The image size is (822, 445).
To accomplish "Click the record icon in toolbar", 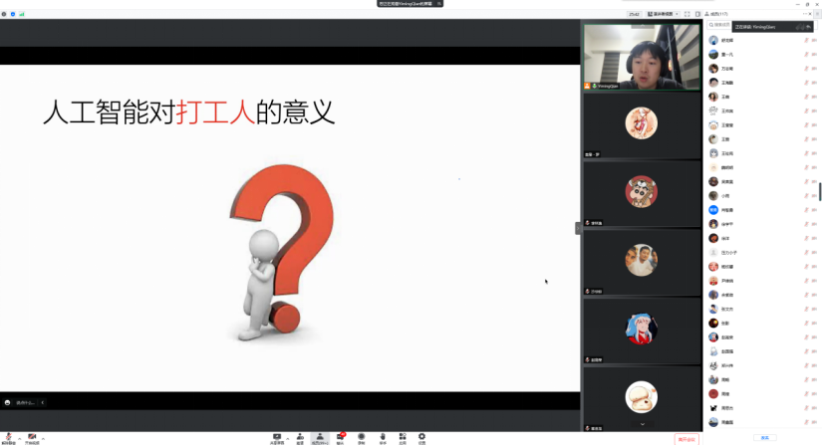I will point(362,436).
